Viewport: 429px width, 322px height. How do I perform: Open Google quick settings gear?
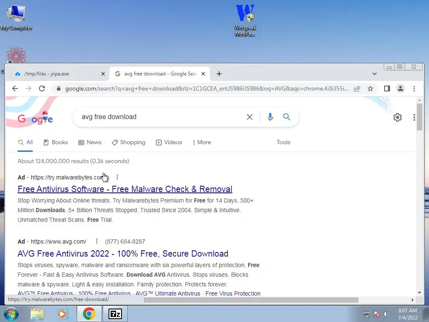[x=397, y=117]
